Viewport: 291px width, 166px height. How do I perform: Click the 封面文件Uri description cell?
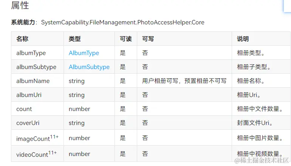[x=255, y=123]
